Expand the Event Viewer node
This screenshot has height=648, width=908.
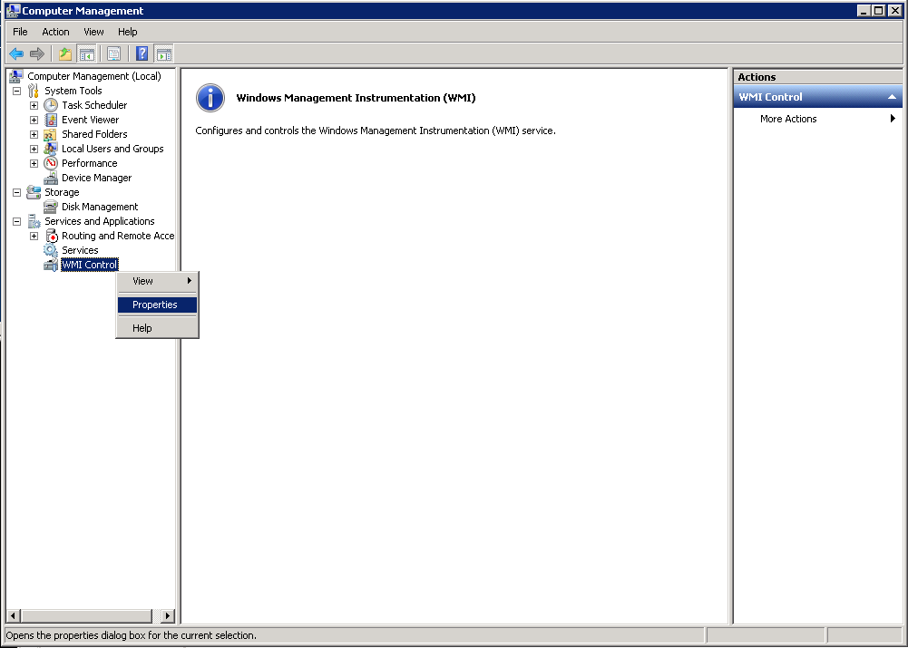pyautogui.click(x=34, y=120)
